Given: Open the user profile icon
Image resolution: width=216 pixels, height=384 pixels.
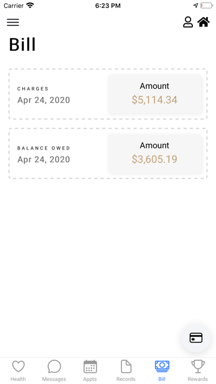Looking at the screenshot, I should (188, 22).
